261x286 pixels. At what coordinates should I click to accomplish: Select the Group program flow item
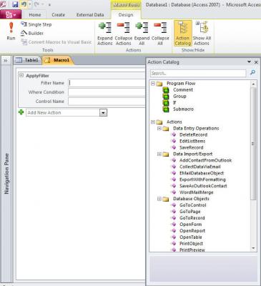click(x=179, y=97)
